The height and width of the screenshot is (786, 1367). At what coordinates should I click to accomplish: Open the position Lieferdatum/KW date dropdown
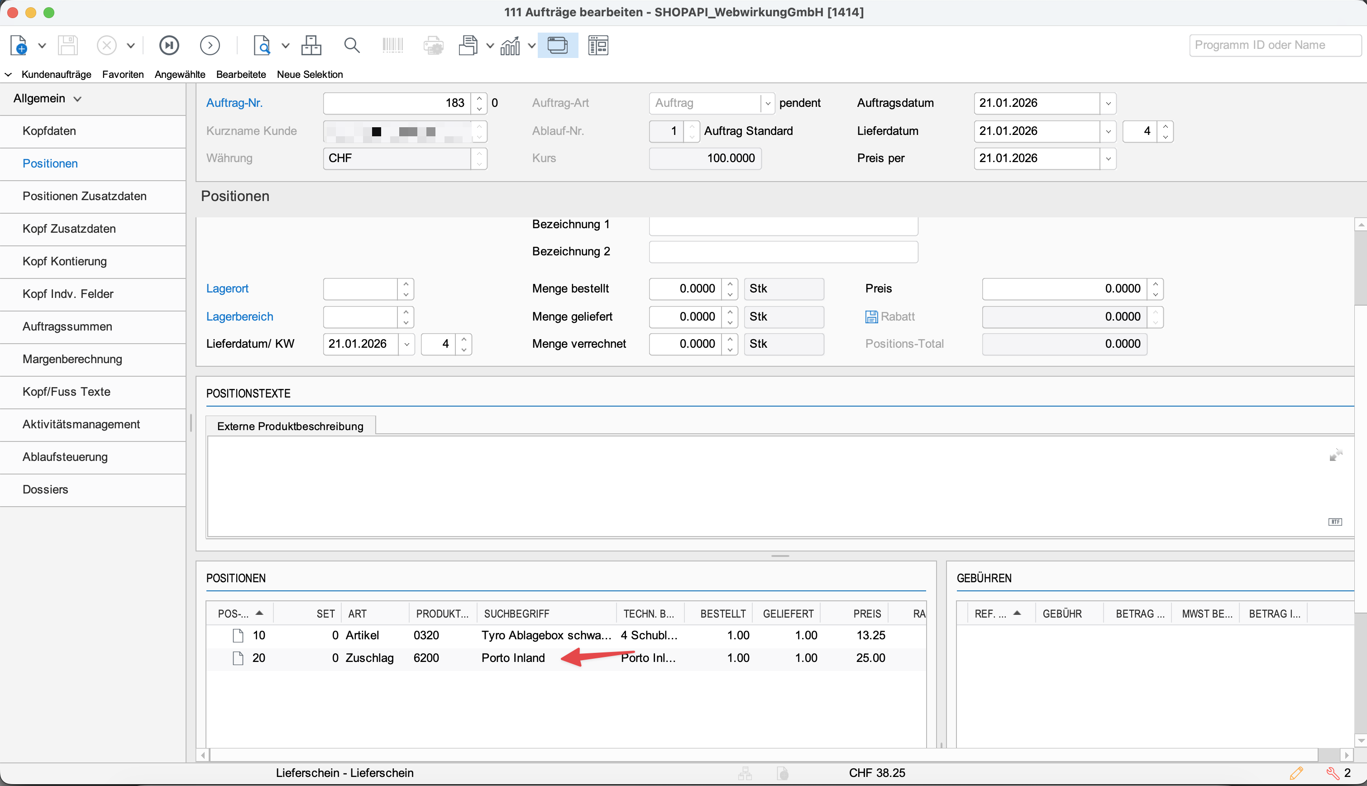407,345
